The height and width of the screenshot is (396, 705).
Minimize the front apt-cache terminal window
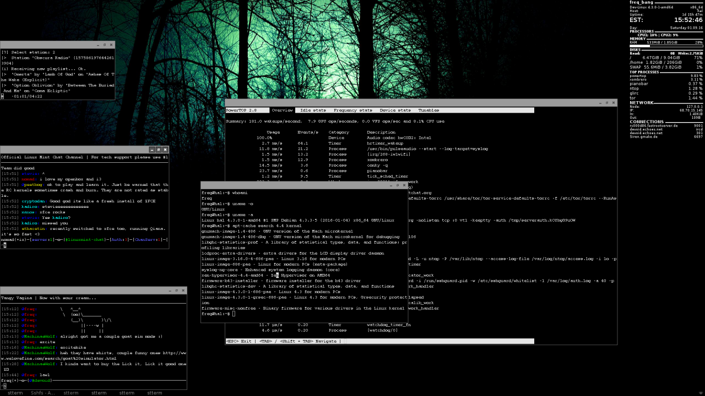click(391, 185)
